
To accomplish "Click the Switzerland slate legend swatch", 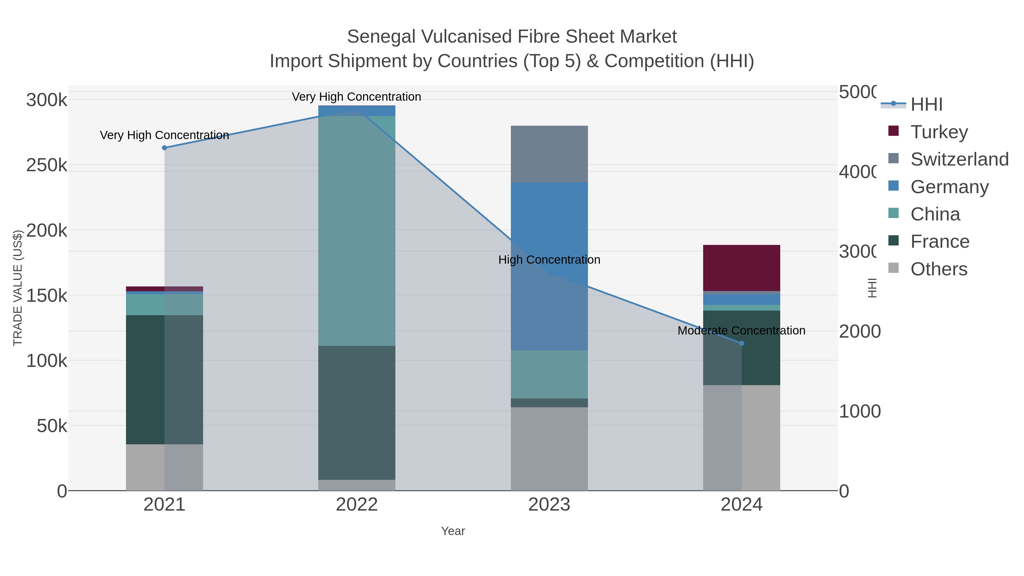I will [893, 158].
